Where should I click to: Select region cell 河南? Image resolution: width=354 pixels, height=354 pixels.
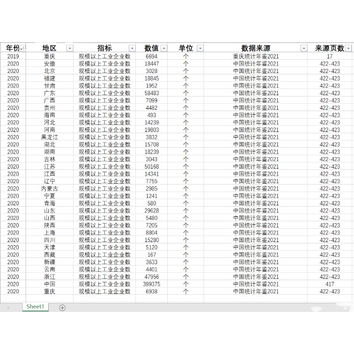point(50,130)
